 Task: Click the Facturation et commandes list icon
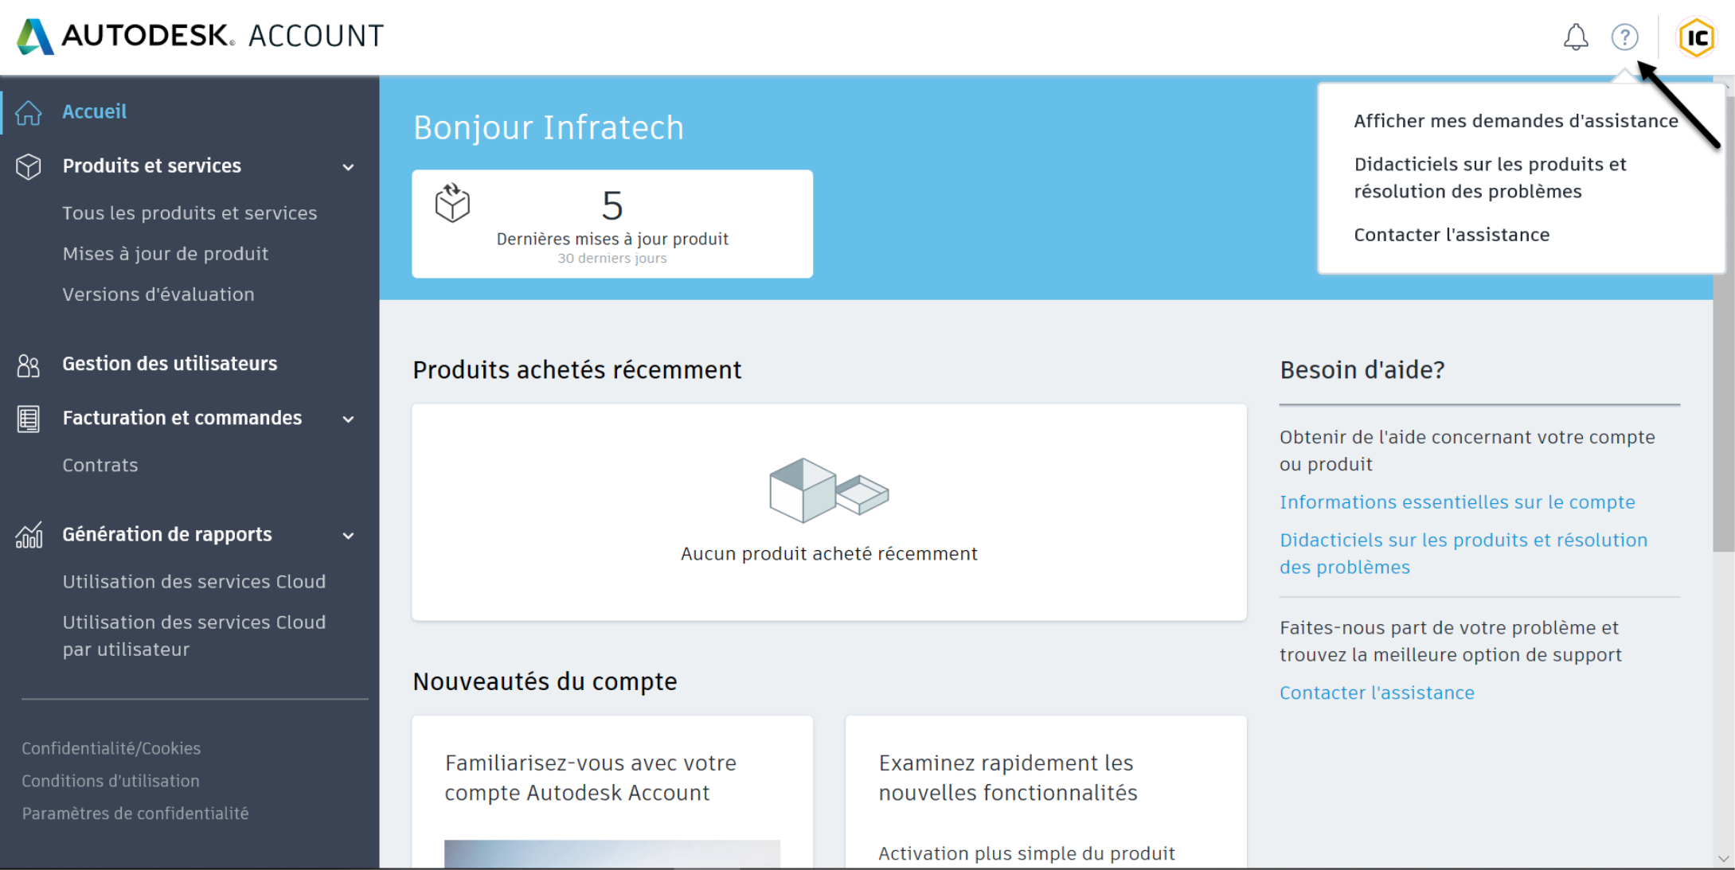[29, 419]
